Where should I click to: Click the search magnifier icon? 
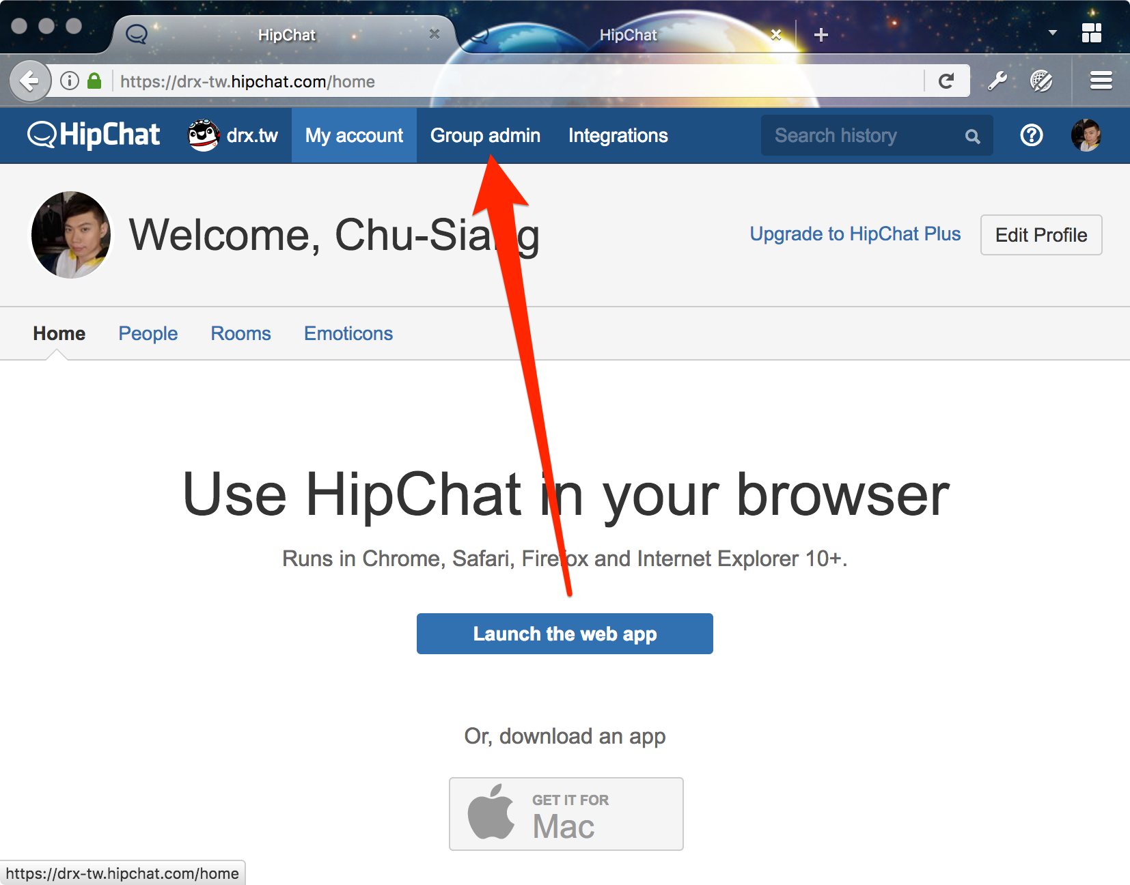pos(973,137)
